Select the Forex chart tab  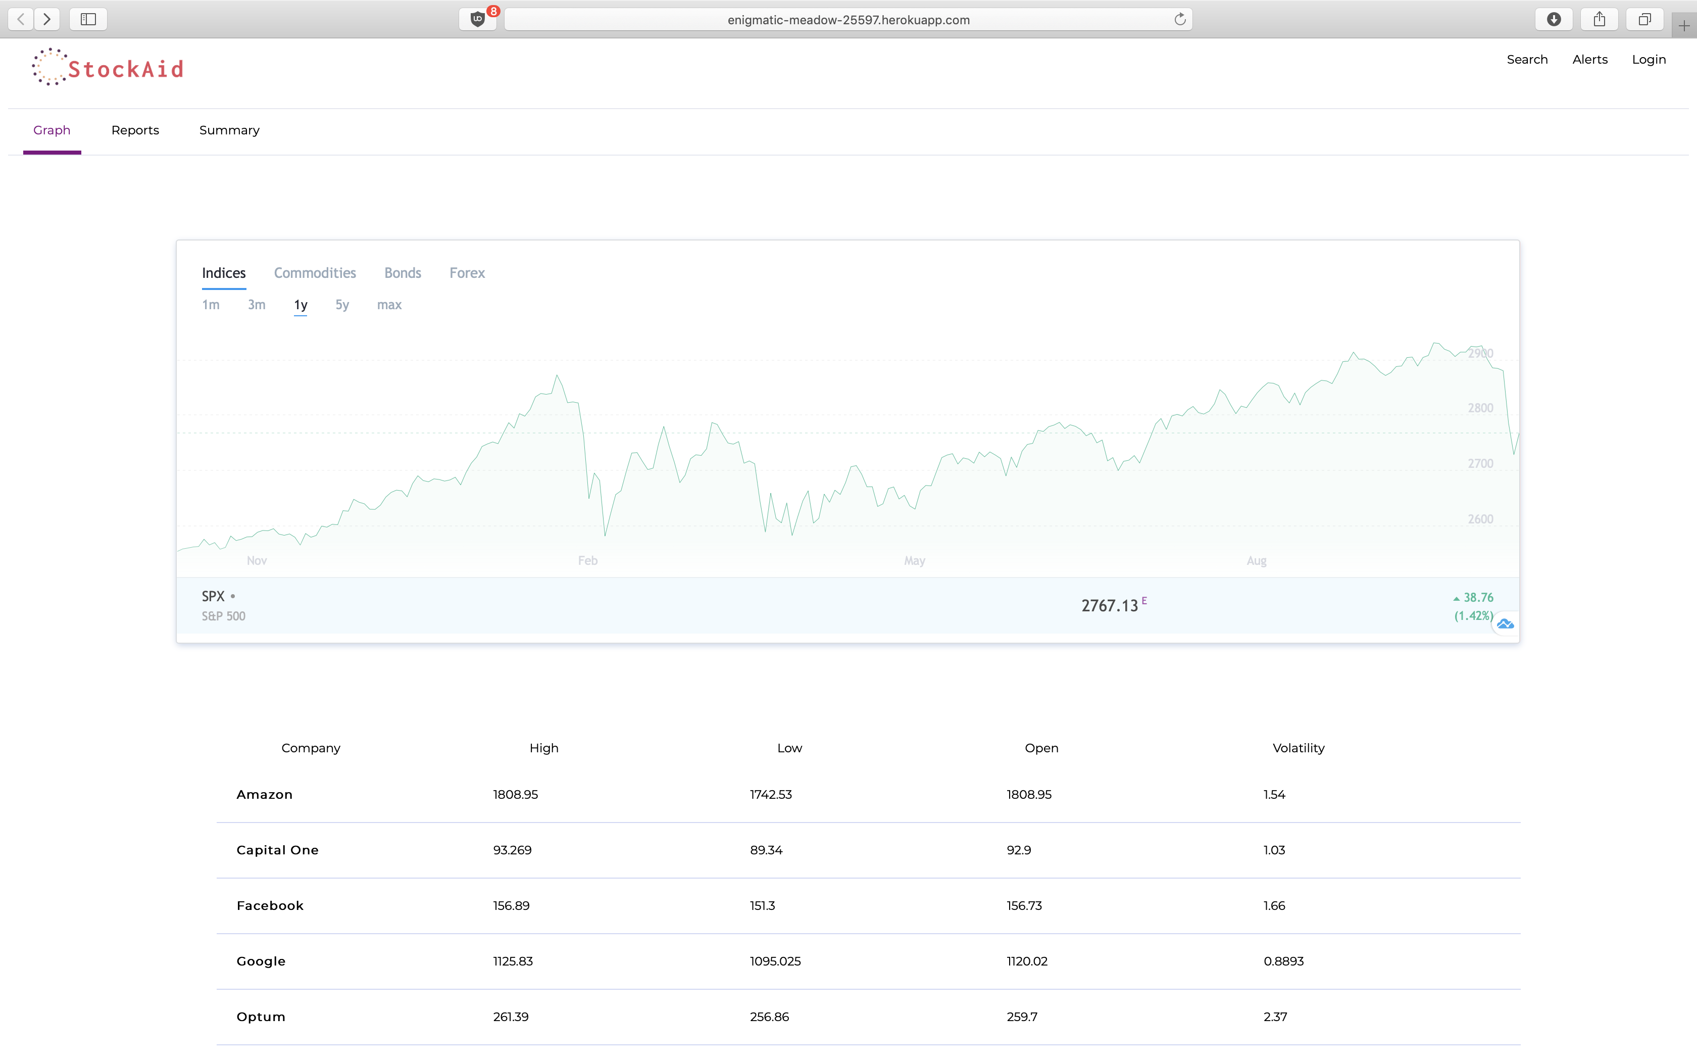pos(467,273)
